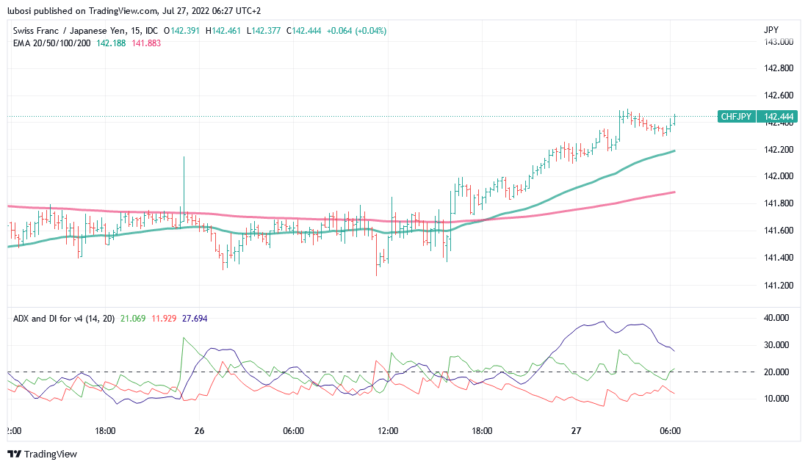The height and width of the screenshot is (467, 808).
Task: Click the red ADX value 11.929
Action: (x=165, y=318)
